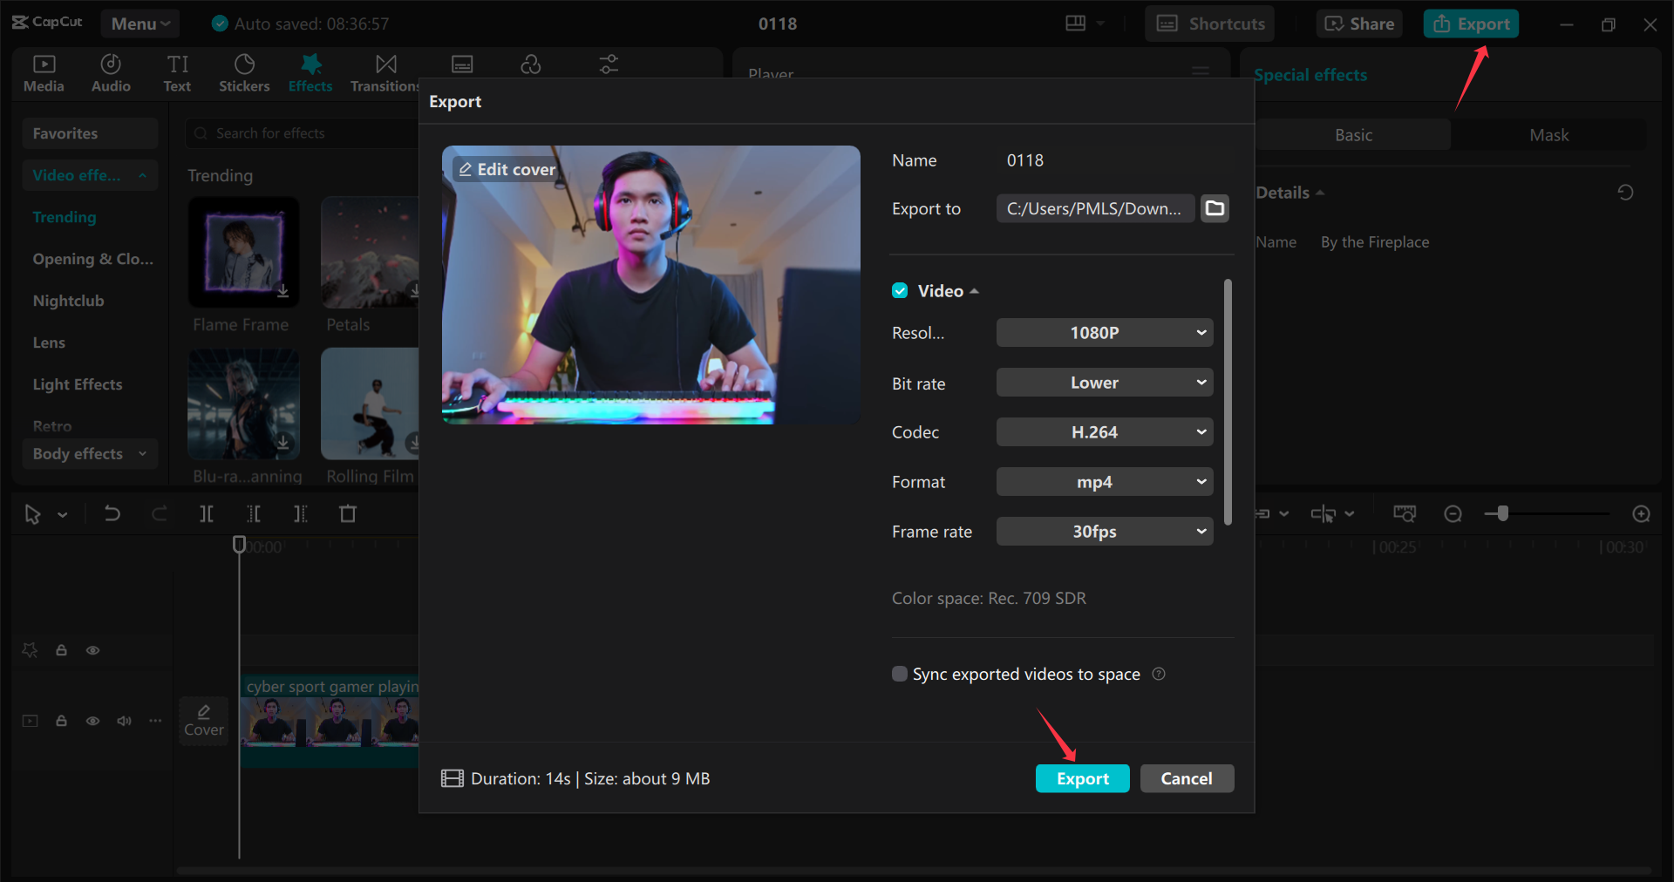The image size is (1674, 882).
Task: Enable Sync exported videos to space
Action: pyautogui.click(x=899, y=673)
